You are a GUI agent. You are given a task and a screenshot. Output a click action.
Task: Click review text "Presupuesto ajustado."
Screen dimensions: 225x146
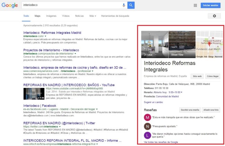coord(164,126)
